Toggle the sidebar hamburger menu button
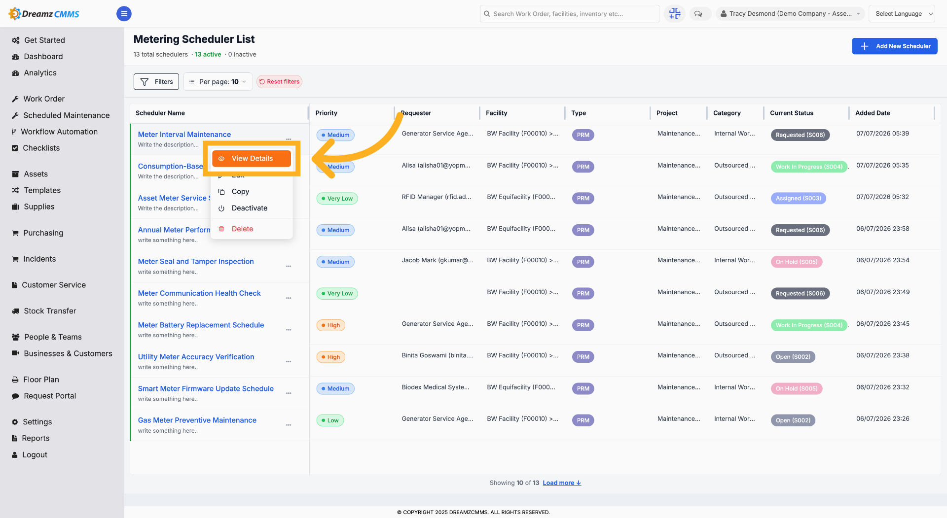 point(124,14)
